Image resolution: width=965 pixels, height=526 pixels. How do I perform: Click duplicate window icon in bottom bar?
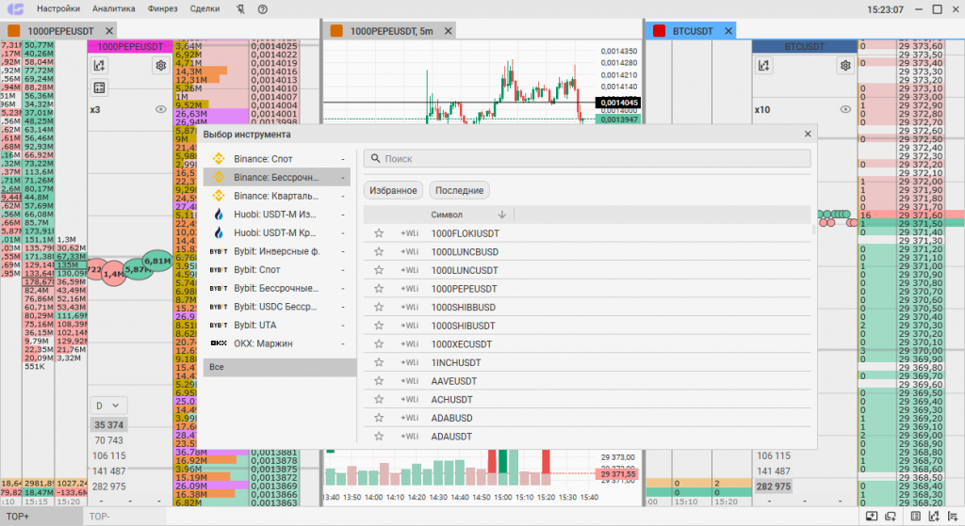[x=891, y=517]
